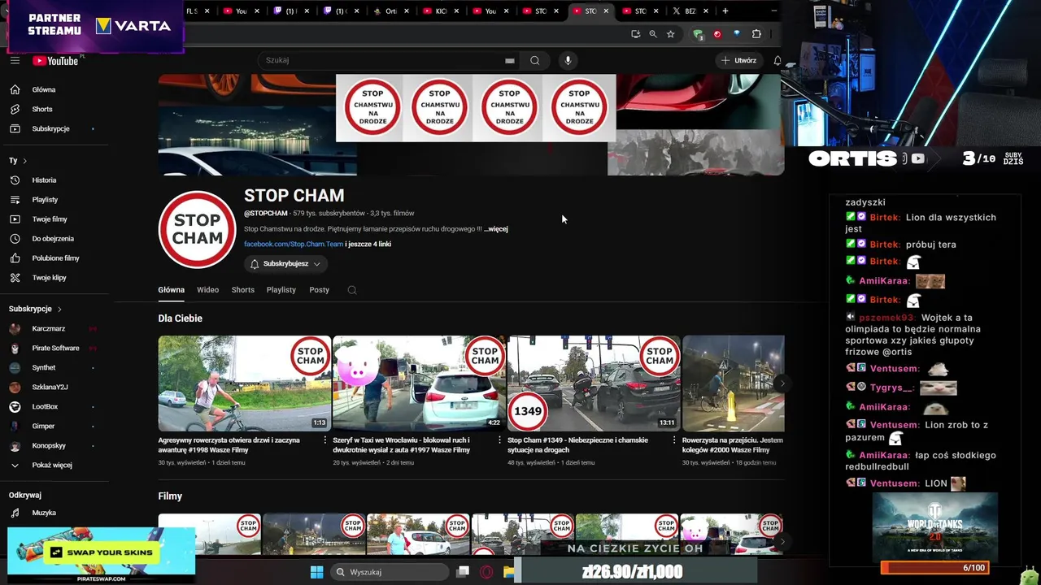
Task: Open the YouTube hamburger guide menu
Action: pyautogui.click(x=15, y=61)
